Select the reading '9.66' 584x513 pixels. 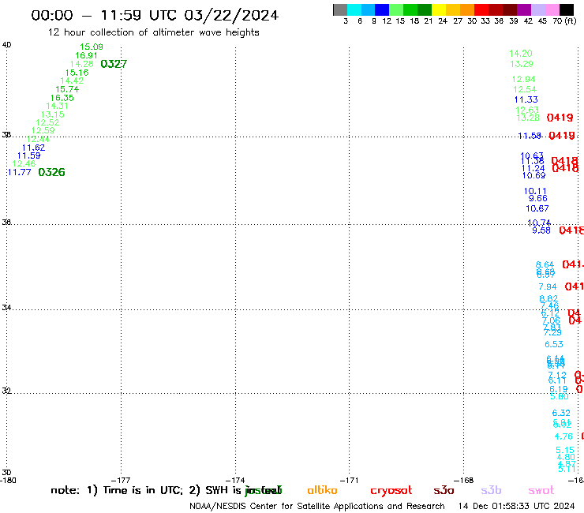(537, 199)
